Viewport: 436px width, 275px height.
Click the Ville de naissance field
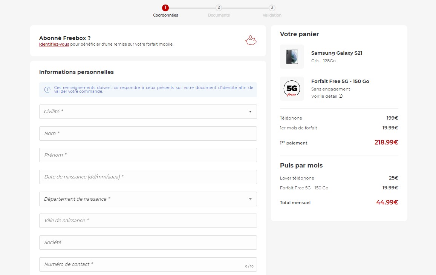(148, 221)
